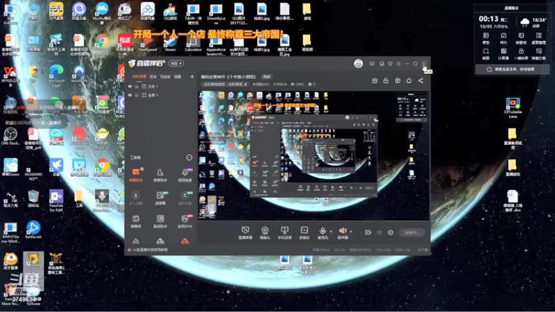
Task: Click 一键锁屏 in the desktop assistant widget
Action: click(x=521, y=54)
